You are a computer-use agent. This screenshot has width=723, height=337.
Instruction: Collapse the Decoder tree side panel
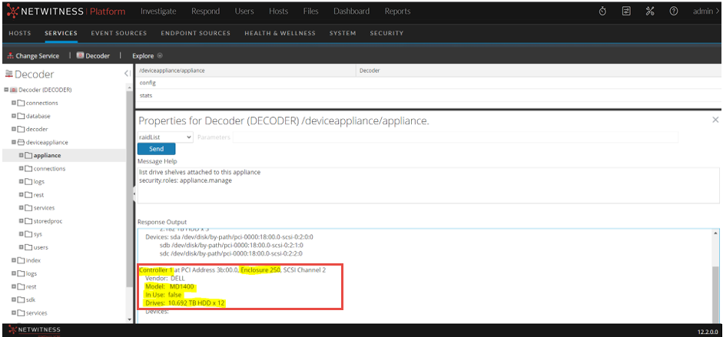(127, 74)
